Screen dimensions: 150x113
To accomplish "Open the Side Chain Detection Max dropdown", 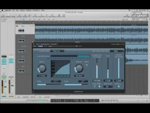I will pos(117,51).
